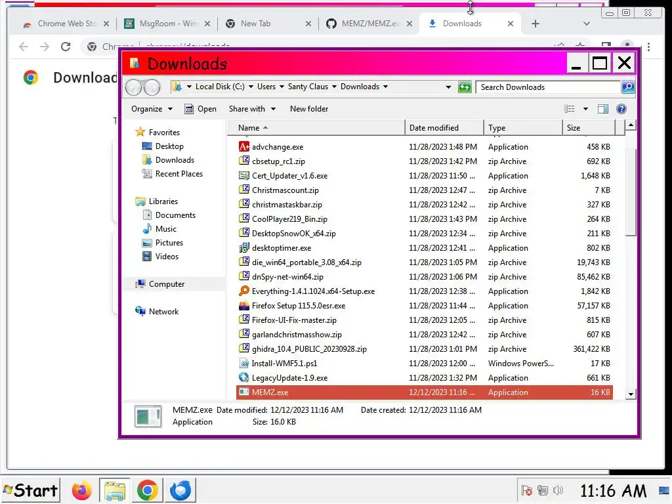This screenshot has width=672, height=504.
Task: Open Chrome tab search chevron
Action: 586,24
